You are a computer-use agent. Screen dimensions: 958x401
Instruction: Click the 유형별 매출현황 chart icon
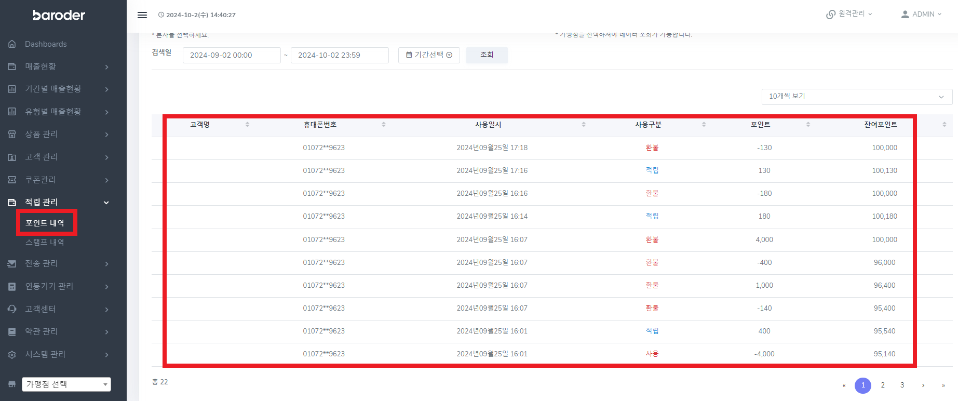[x=12, y=112]
